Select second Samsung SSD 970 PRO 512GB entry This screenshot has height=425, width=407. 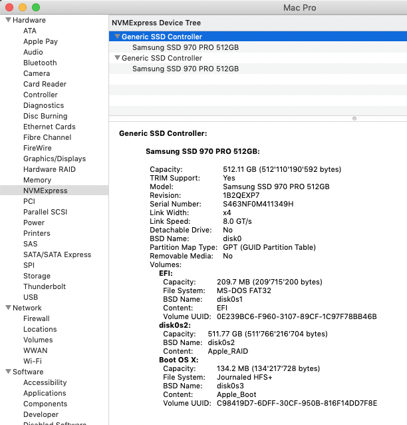pos(186,69)
